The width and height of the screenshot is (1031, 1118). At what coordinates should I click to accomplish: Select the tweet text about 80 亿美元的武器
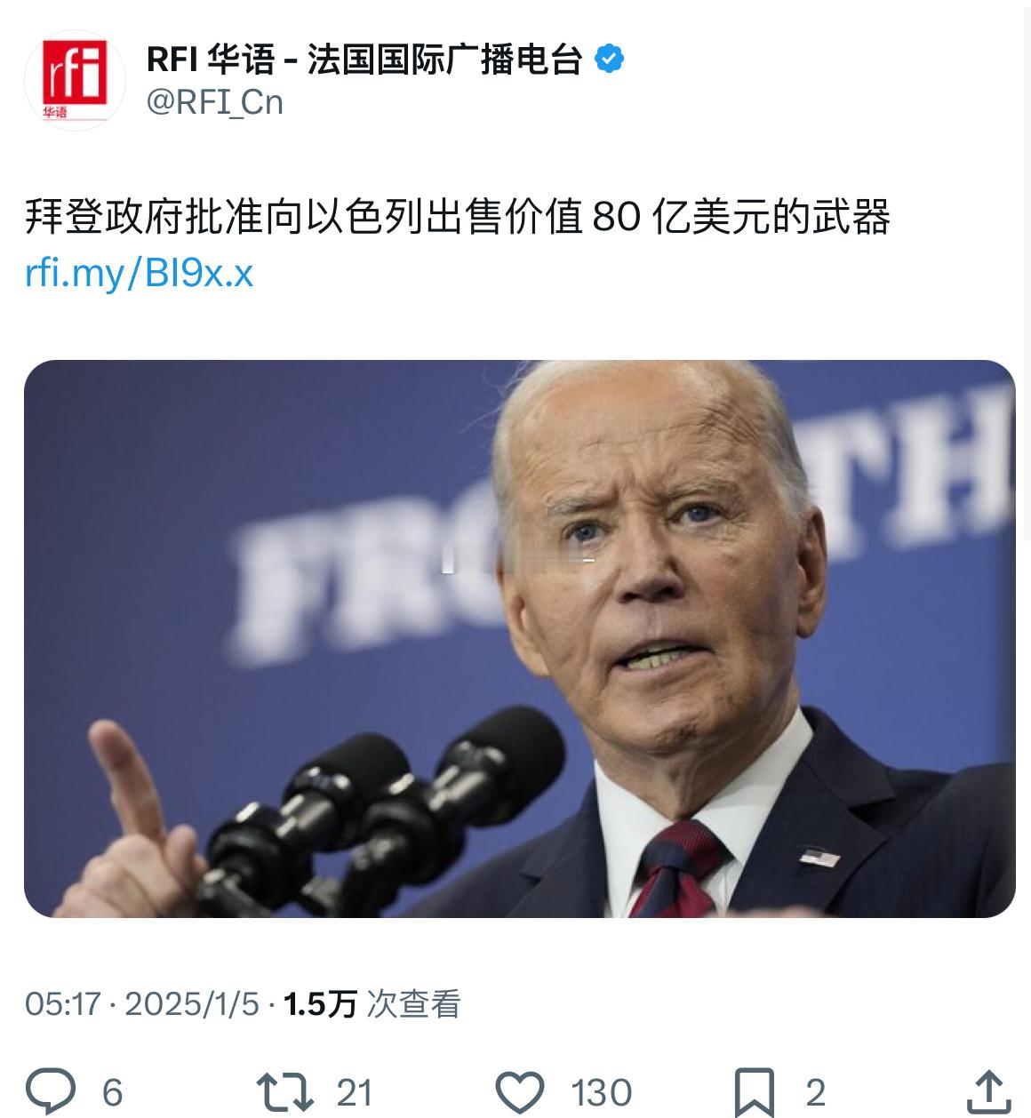pos(458,217)
